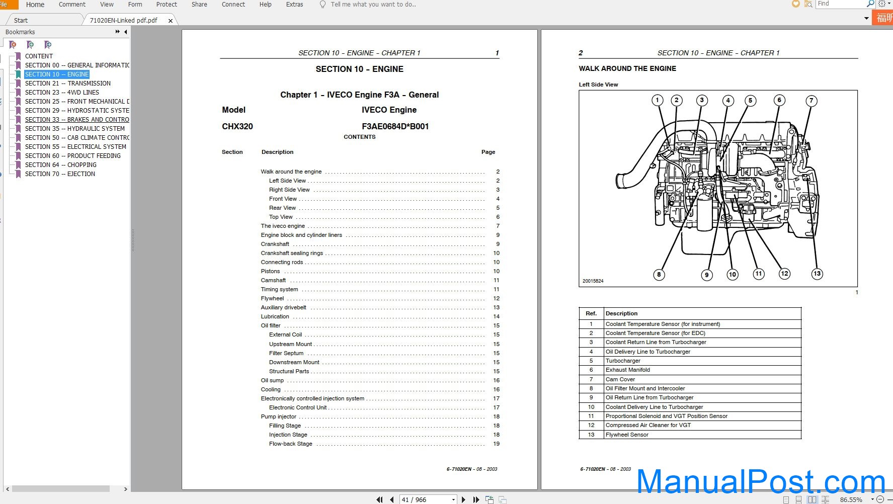This screenshot has width=893, height=504.
Task: Jump to the last page
Action: [x=476, y=499]
